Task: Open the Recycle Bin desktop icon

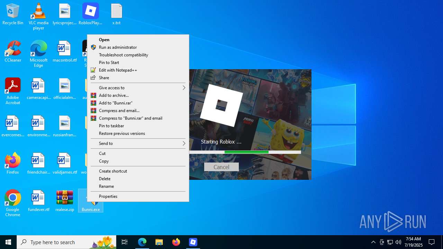Action: [x=13, y=14]
